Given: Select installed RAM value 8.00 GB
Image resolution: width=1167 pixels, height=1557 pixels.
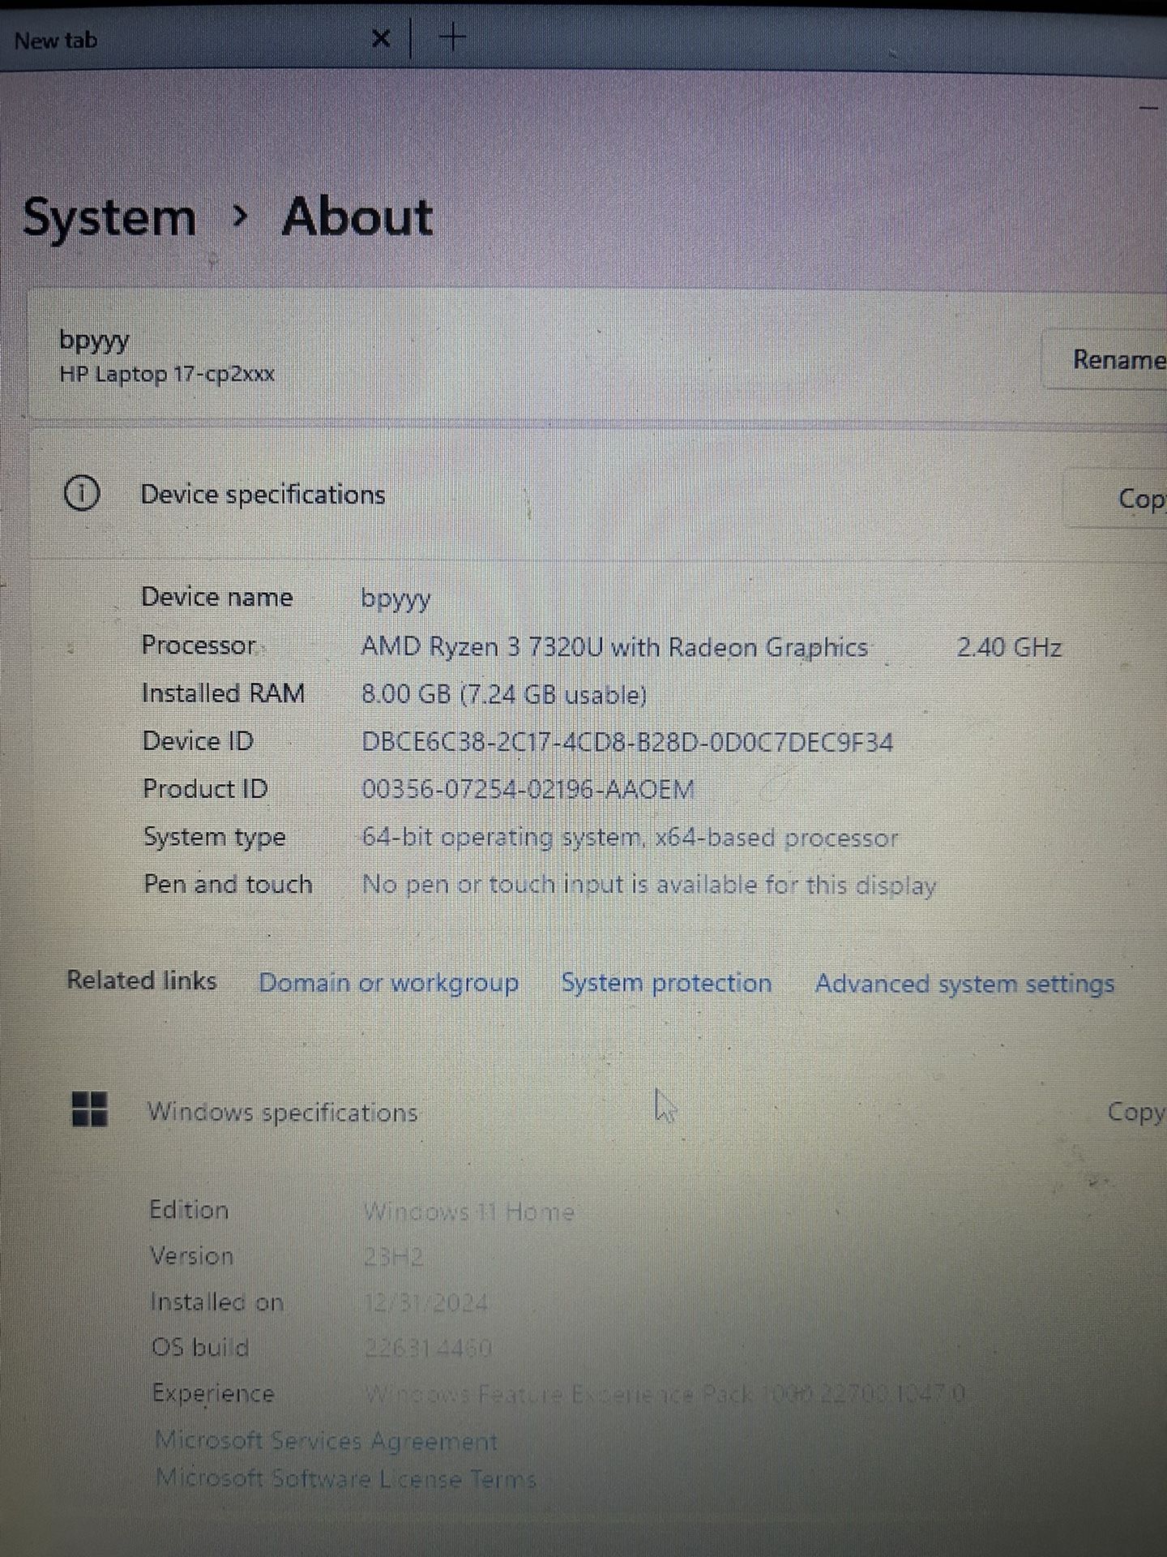Looking at the screenshot, I should point(504,695).
